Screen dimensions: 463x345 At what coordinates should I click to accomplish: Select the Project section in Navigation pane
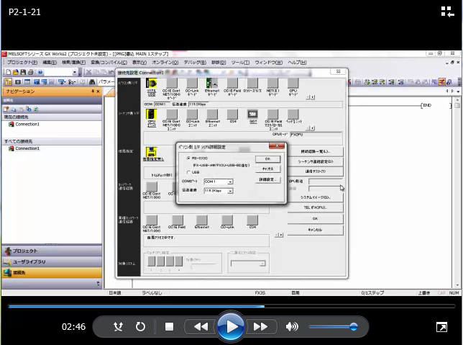coord(52,251)
